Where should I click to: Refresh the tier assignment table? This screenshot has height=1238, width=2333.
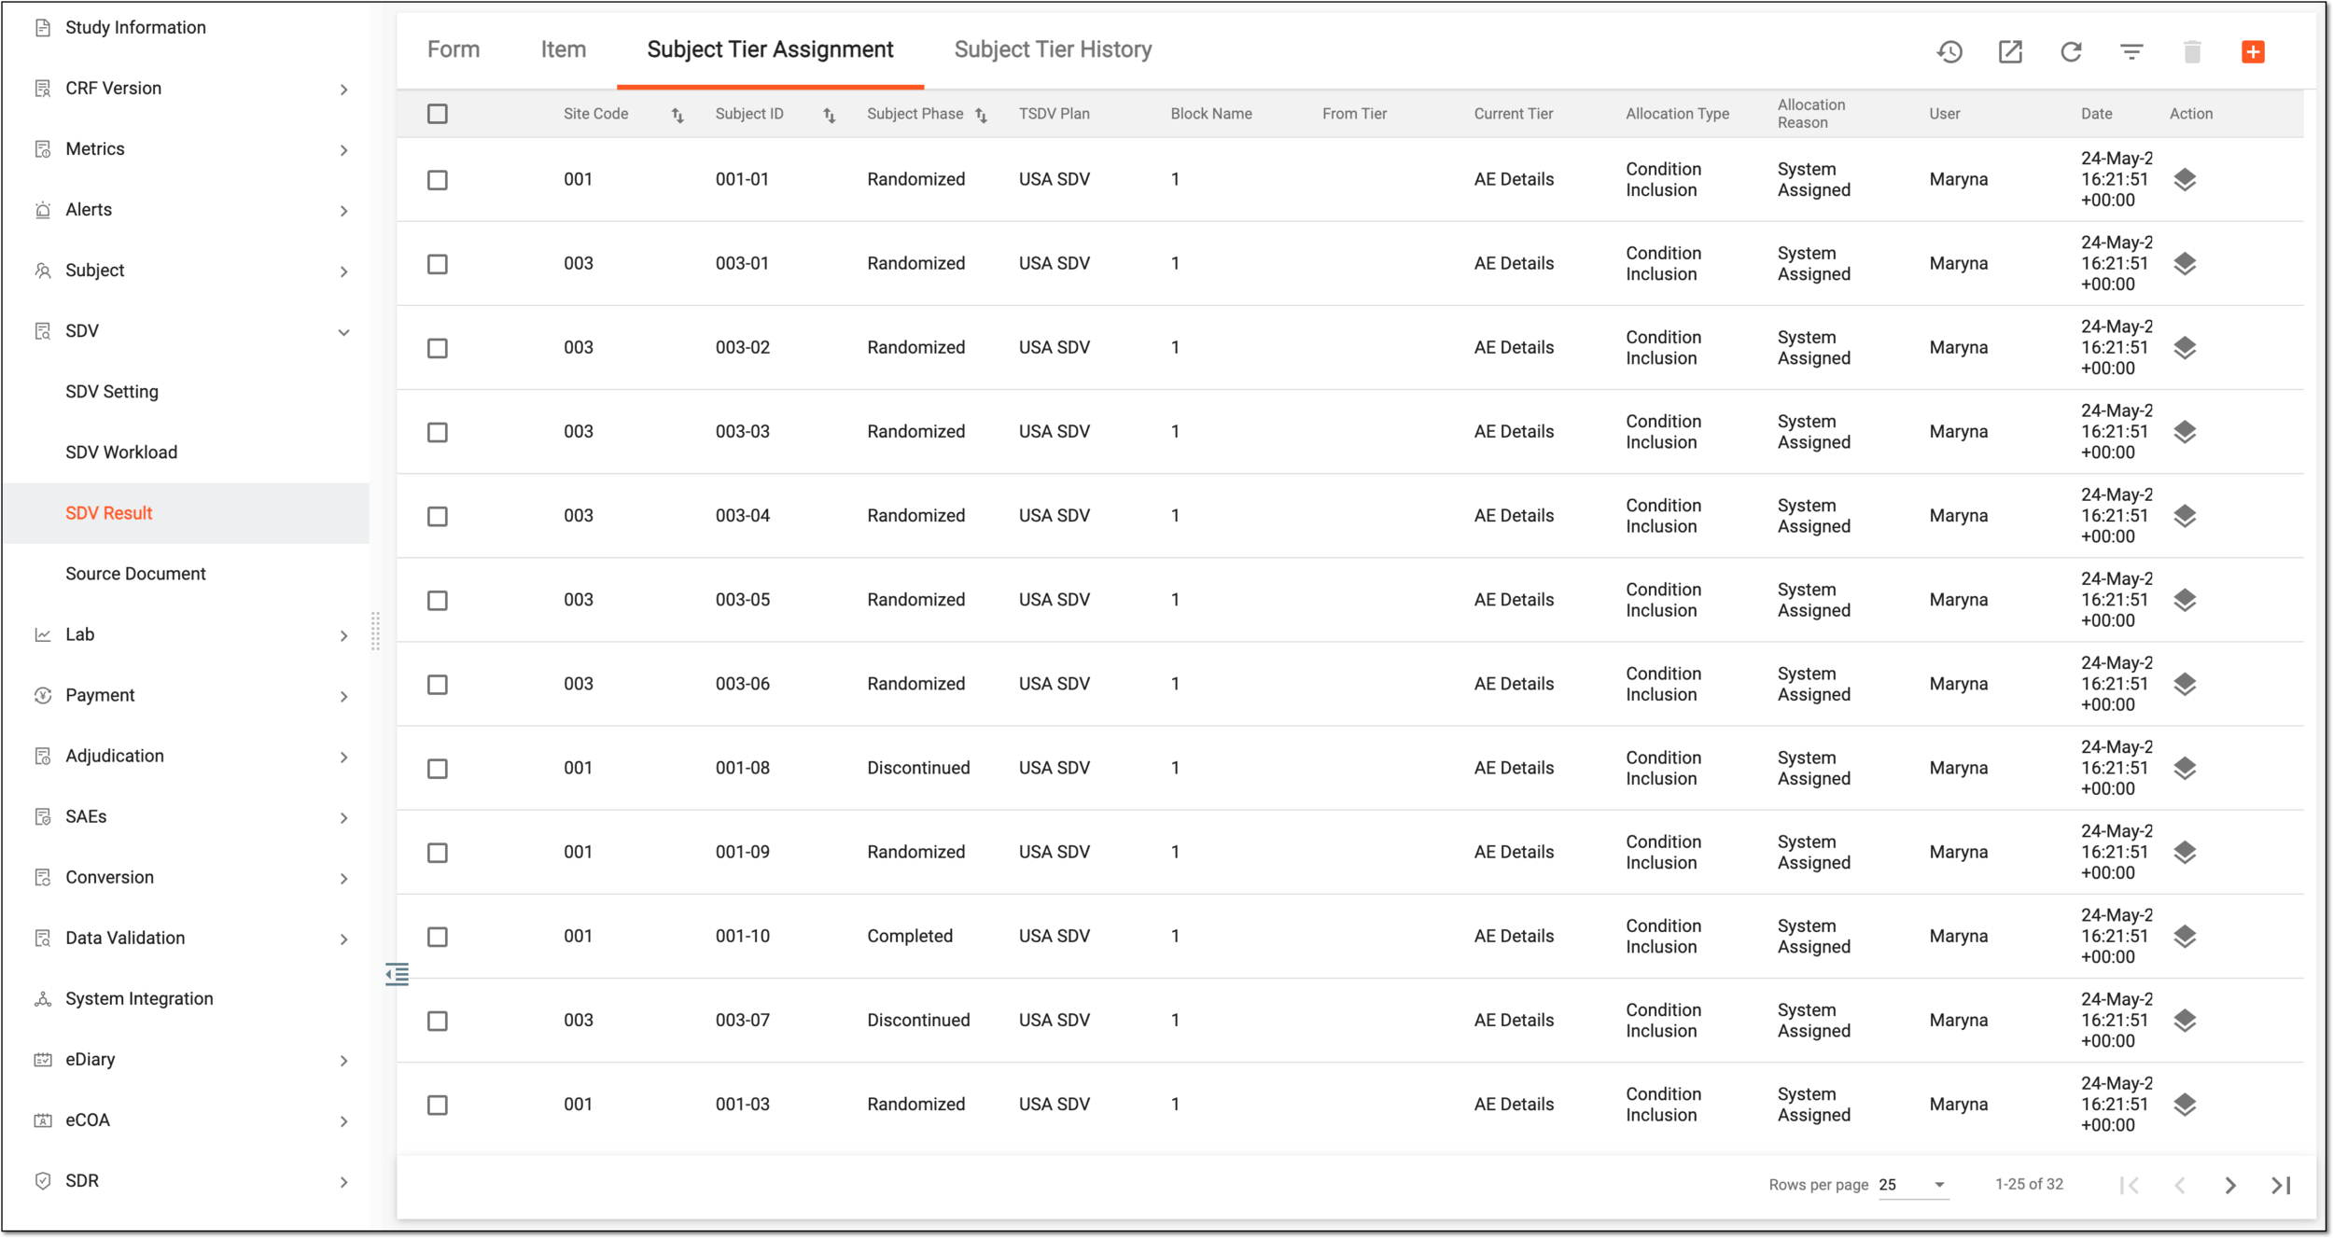click(x=2071, y=51)
